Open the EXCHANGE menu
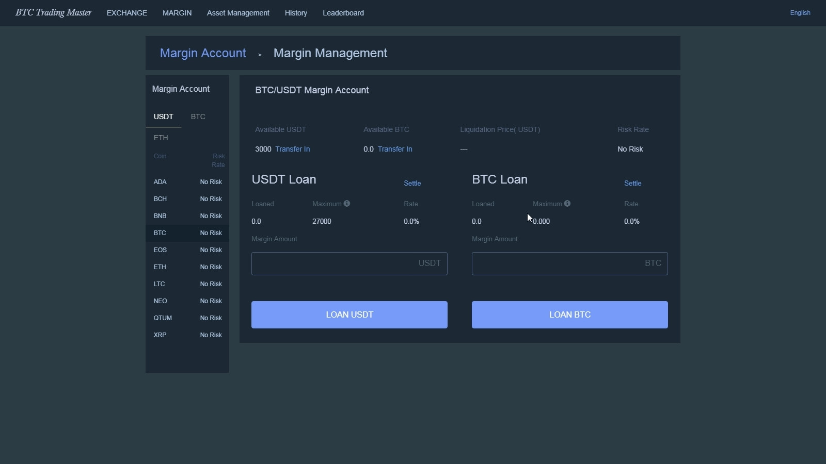Screen dimensions: 826x464 pyautogui.click(x=127, y=13)
